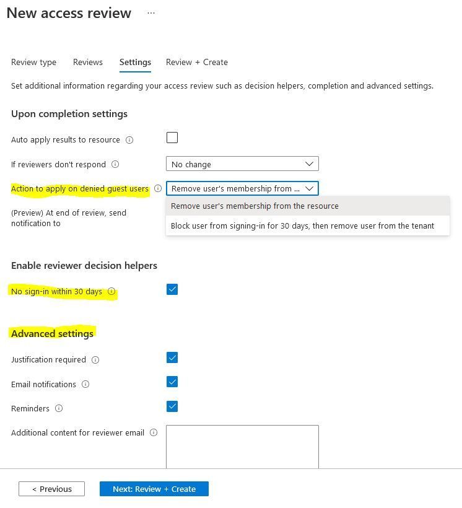Enable Auto apply results to resource checkbox
462x508 pixels.
(x=172, y=138)
